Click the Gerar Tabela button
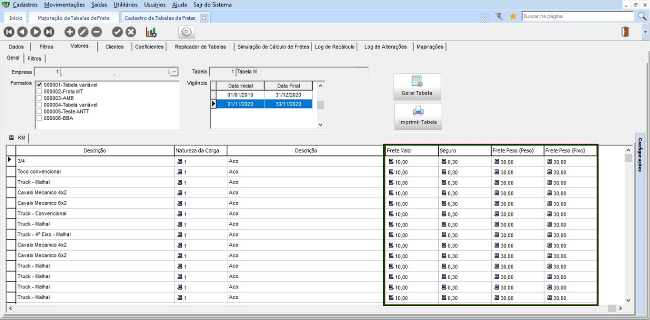The width and height of the screenshot is (650, 320). tap(417, 86)
